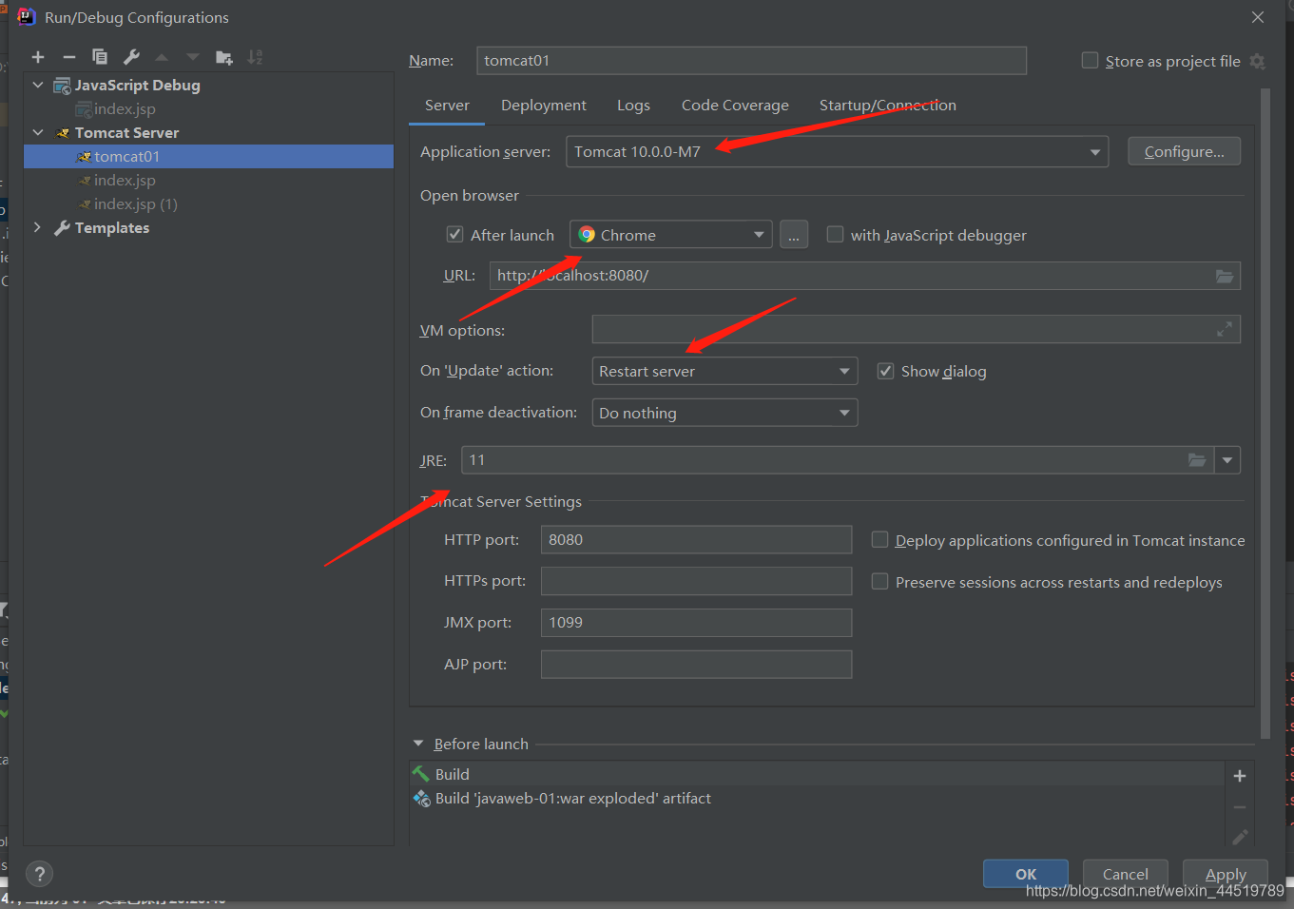
Task: Sort configurations alphabetically
Action: pyautogui.click(x=255, y=57)
